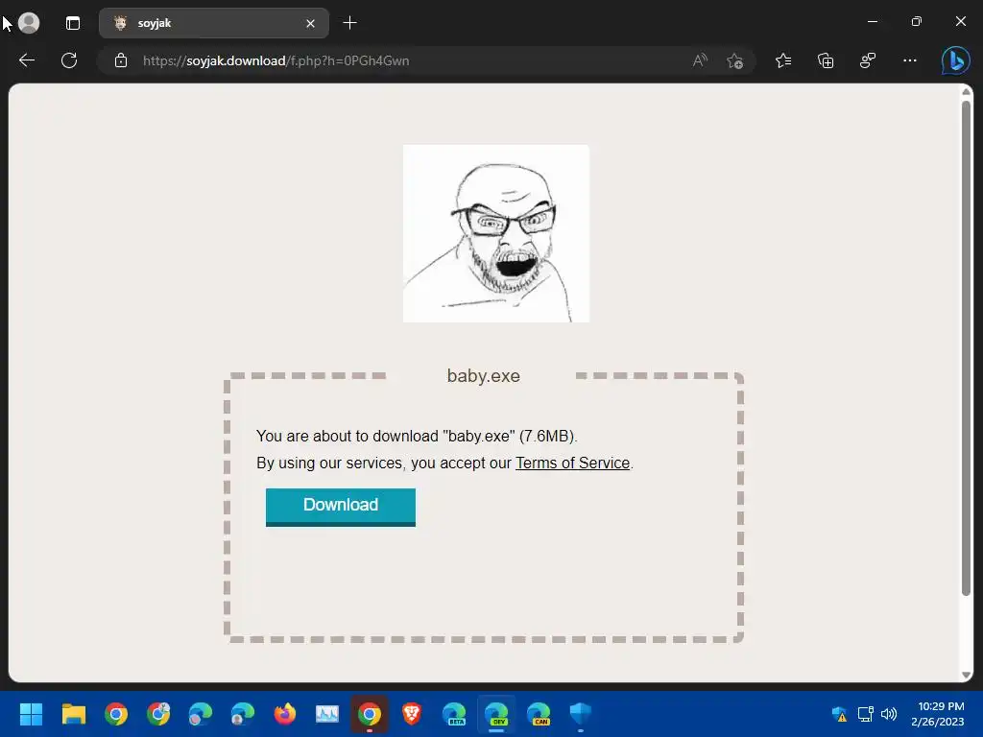Open the Brave browser taskbar icon

tap(411, 714)
